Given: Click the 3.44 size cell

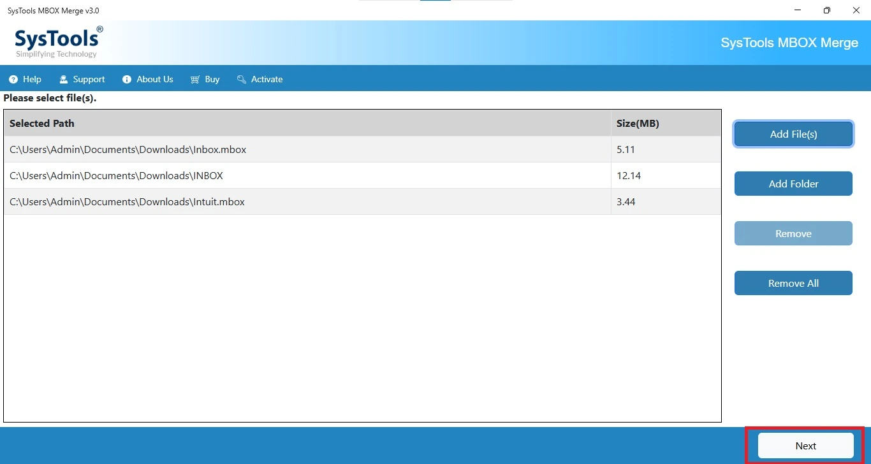Looking at the screenshot, I should coord(666,202).
